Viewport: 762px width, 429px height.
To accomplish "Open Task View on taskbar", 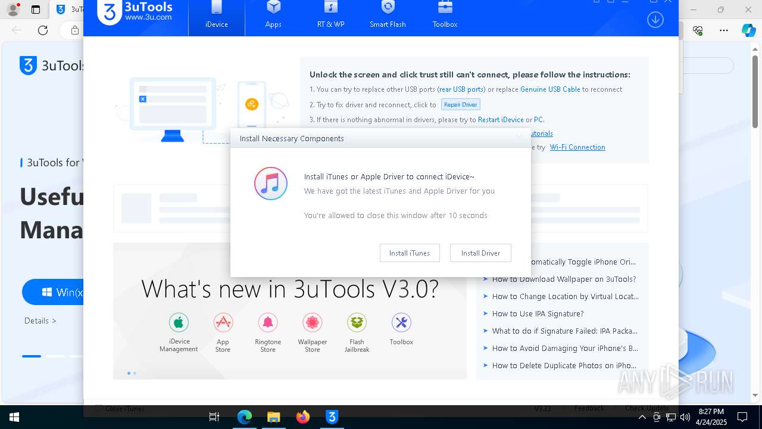I will point(214,417).
